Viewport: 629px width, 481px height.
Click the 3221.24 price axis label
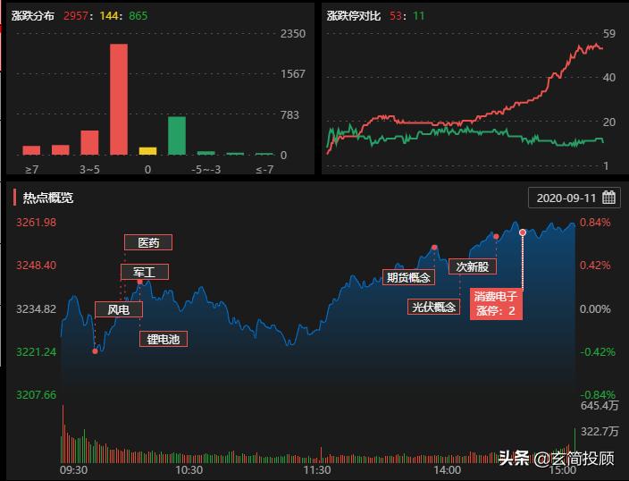[36, 352]
